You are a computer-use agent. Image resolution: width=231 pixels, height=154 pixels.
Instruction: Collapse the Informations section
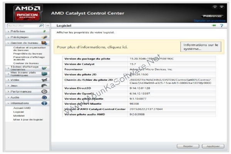tap(8, 103)
